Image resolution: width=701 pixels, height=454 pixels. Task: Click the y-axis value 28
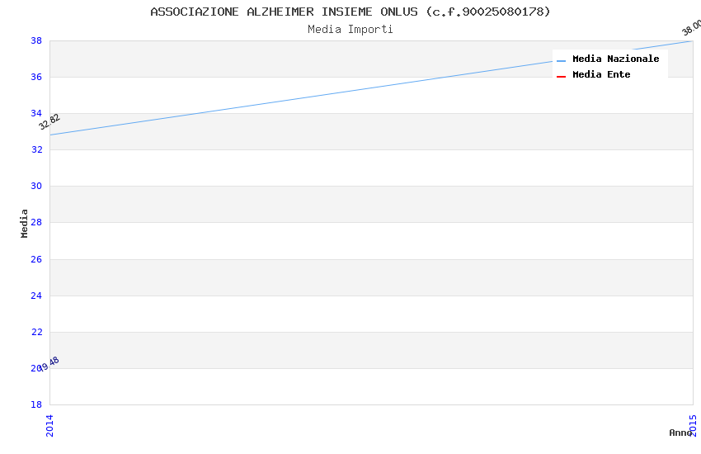(x=36, y=222)
